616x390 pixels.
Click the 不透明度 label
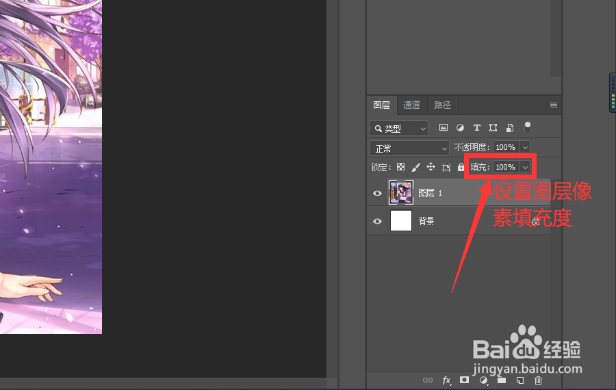(472, 147)
